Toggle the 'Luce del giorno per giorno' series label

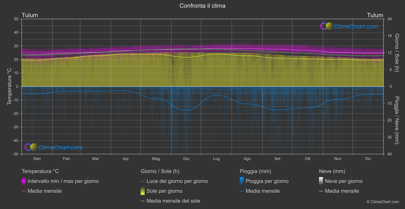(x=177, y=181)
